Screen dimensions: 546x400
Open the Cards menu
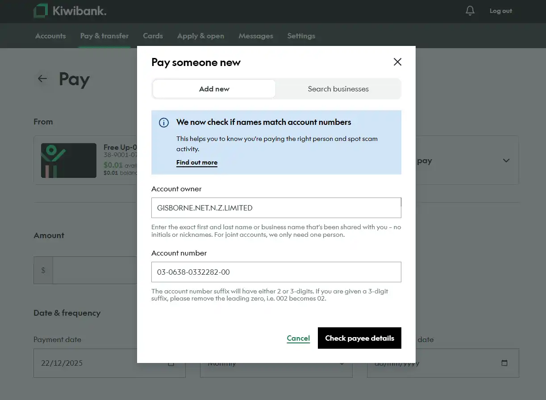click(153, 36)
